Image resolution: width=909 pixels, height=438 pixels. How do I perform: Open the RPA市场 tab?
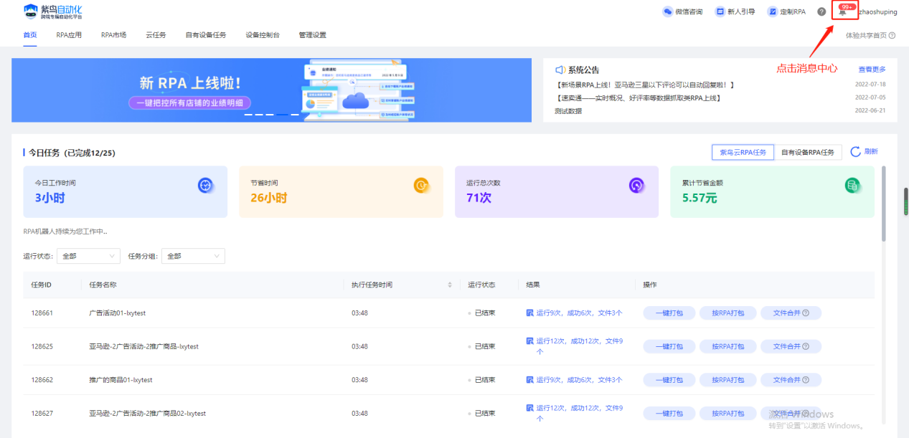pyautogui.click(x=113, y=35)
